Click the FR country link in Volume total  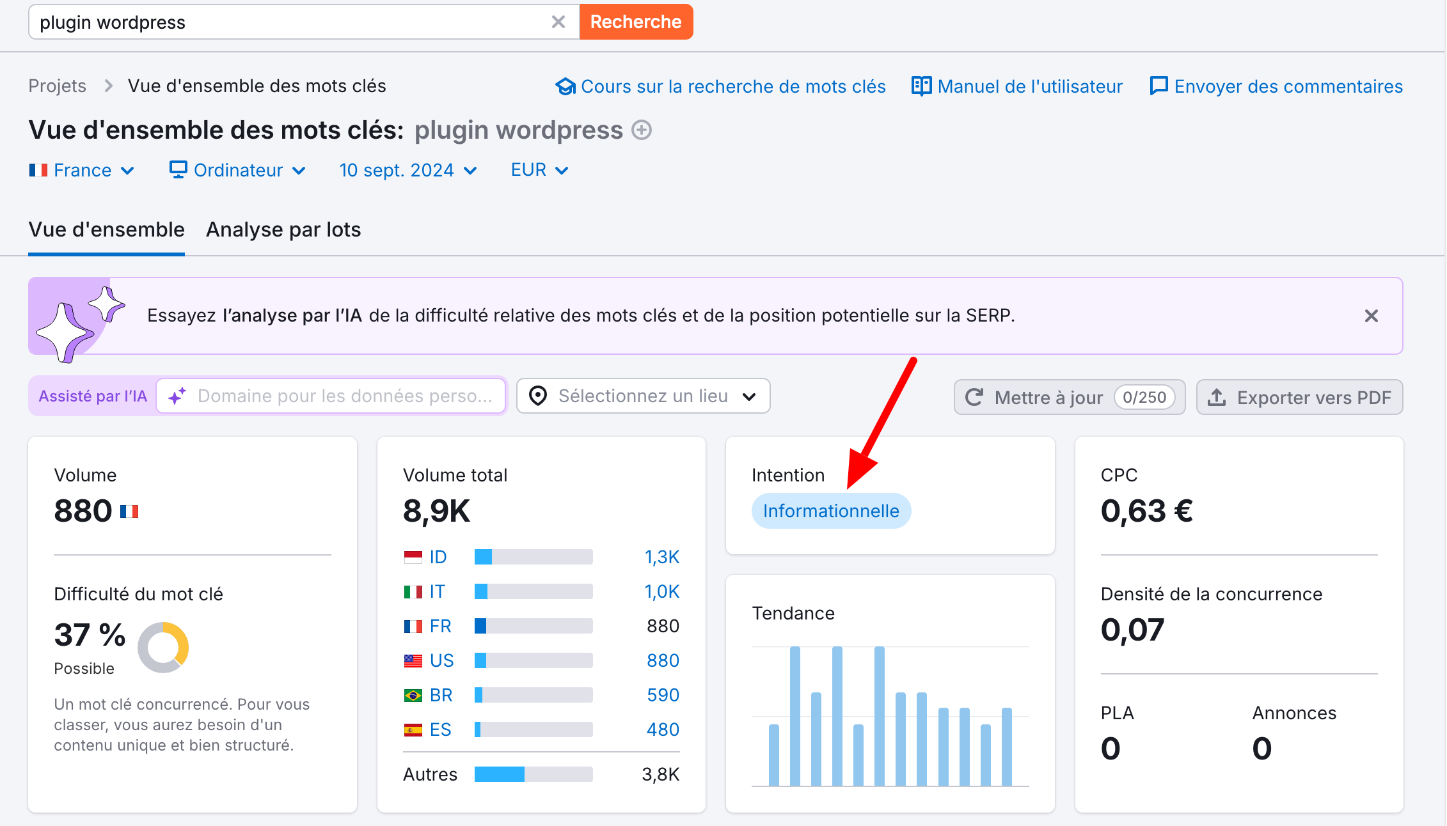click(x=440, y=626)
